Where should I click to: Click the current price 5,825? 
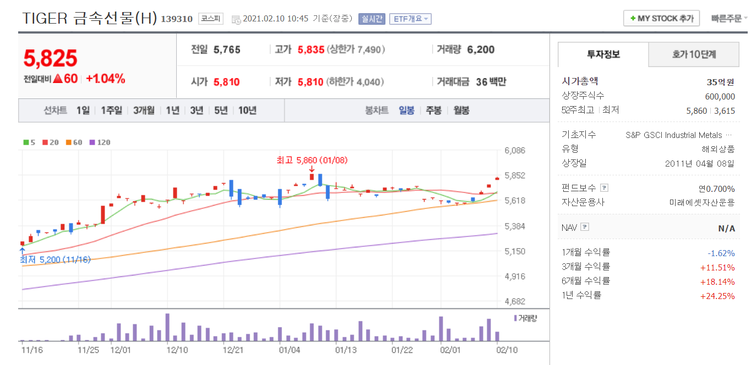tap(50, 58)
